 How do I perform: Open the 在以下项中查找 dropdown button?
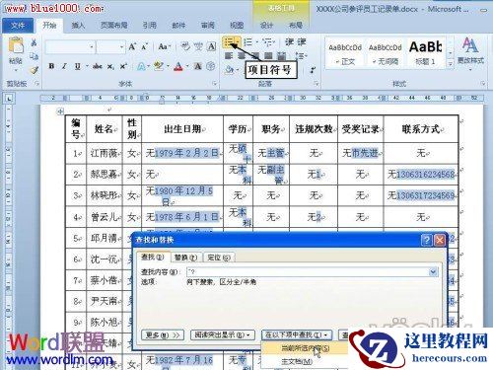tap(297, 335)
